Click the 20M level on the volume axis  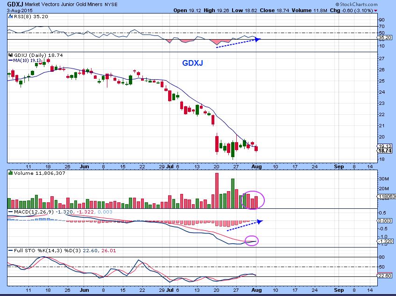click(384, 189)
